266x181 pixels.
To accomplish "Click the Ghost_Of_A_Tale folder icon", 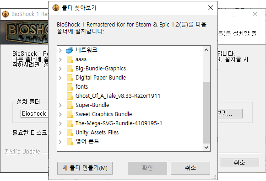I will [x=70, y=96].
